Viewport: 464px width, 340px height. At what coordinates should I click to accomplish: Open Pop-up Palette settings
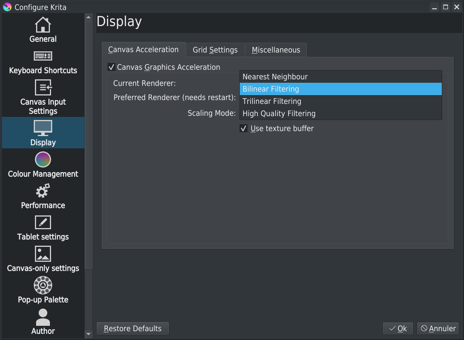(43, 291)
